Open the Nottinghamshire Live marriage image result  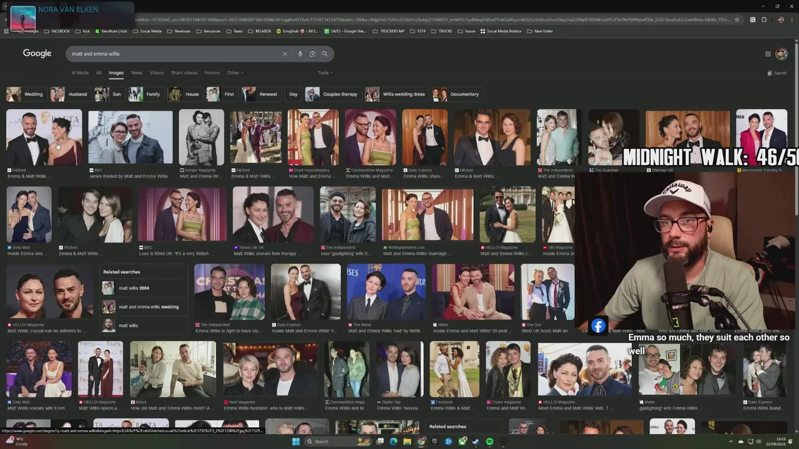pyautogui.click(x=427, y=215)
